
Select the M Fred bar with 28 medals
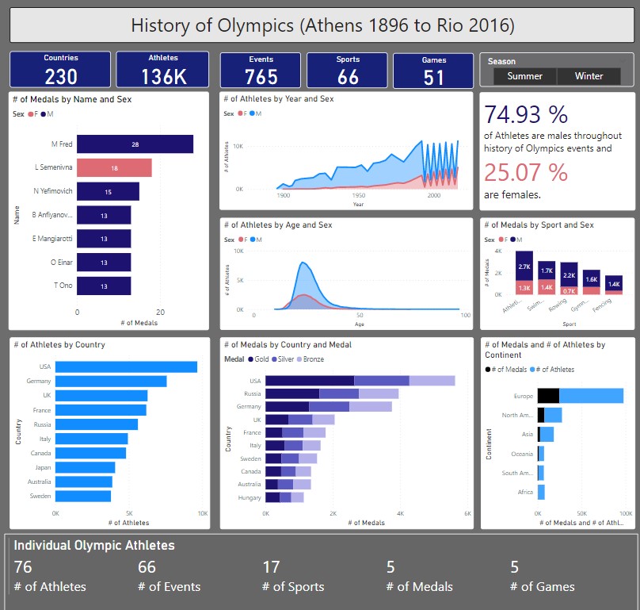coord(135,144)
